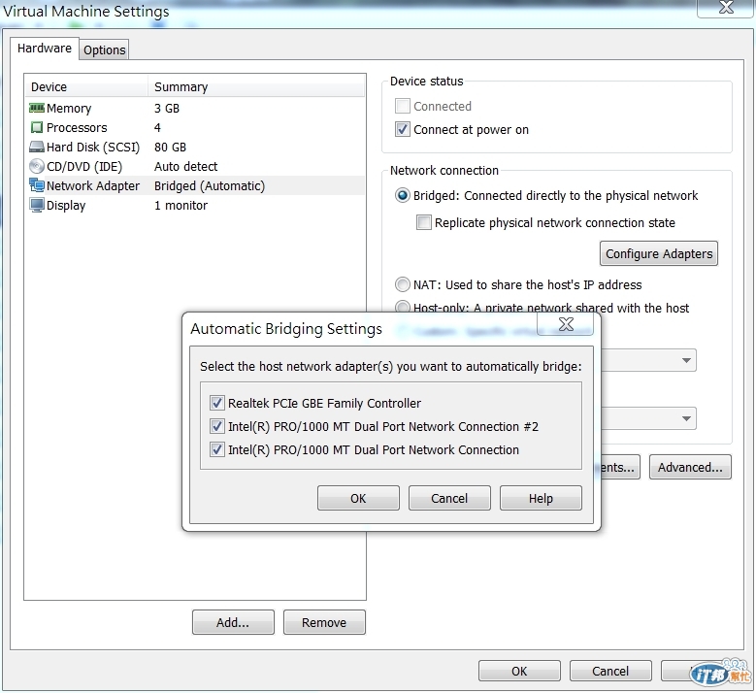Select the Processors row label

tap(77, 127)
